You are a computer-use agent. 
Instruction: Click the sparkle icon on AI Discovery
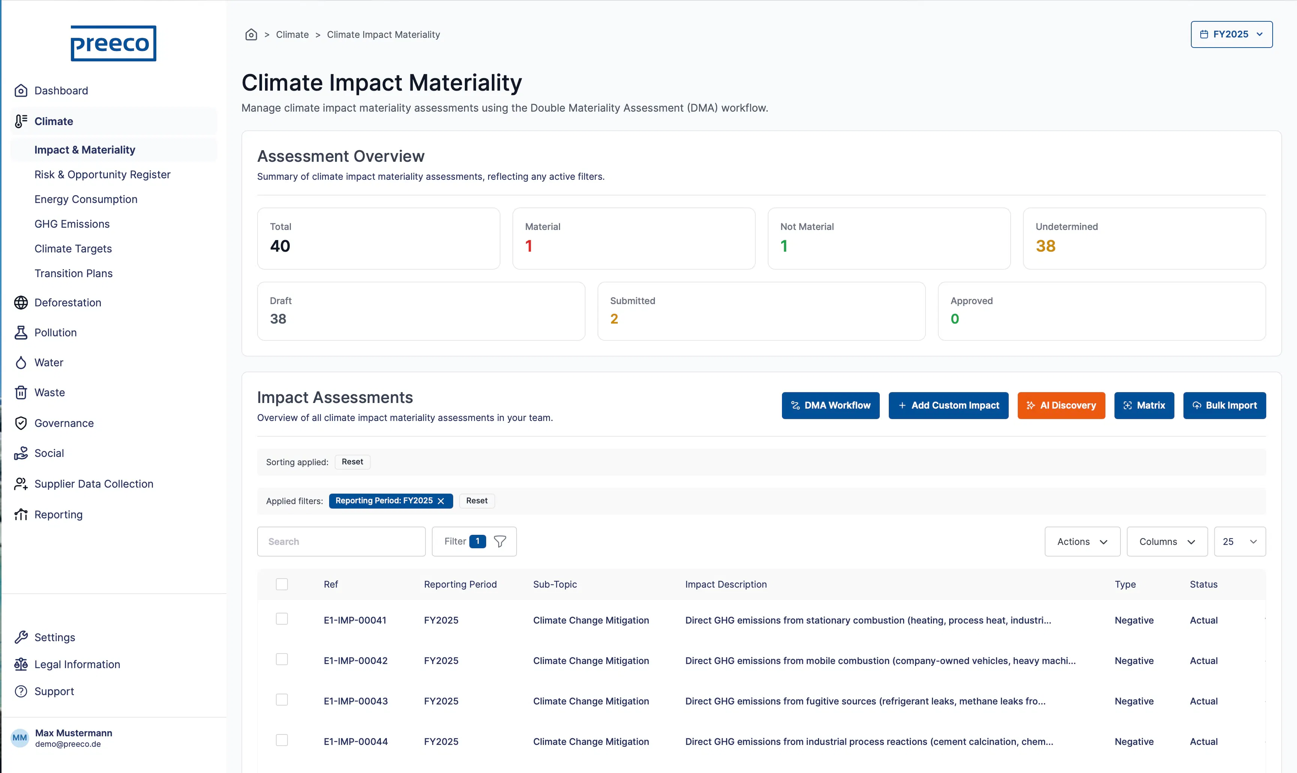[x=1030, y=405]
